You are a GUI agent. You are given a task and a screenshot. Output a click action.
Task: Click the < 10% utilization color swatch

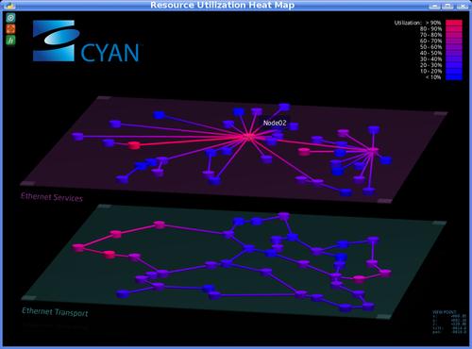coord(454,77)
